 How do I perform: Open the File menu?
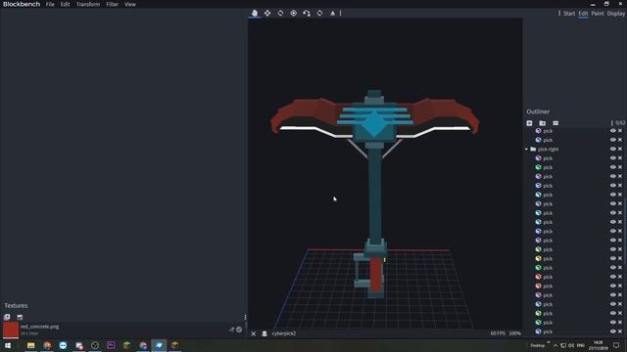tap(50, 4)
